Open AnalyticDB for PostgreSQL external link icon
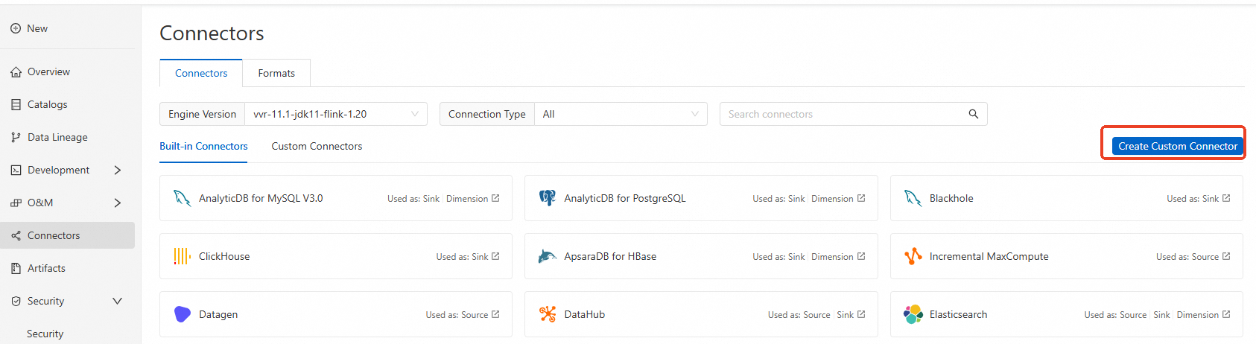Screen dimensions: 1256x344 point(861,198)
